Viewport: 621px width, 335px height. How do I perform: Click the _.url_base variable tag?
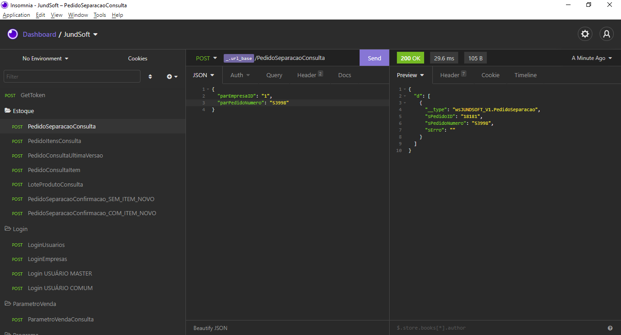coord(239,58)
